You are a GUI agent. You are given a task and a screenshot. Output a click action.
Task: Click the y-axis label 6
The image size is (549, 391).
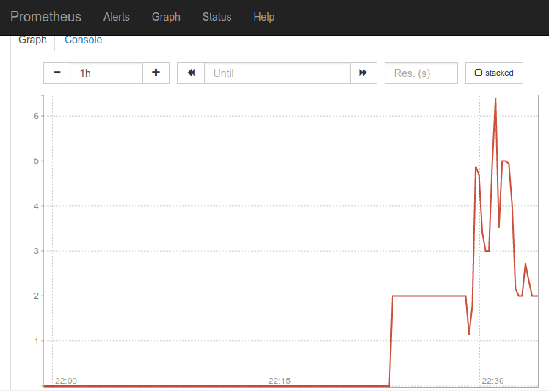(37, 116)
